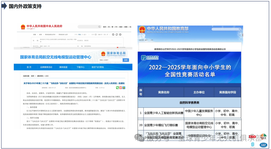Click the search magnifier in gov.cn header

point(100,27)
